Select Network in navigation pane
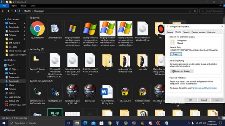Viewport: 225px width, 126px height. [11, 110]
